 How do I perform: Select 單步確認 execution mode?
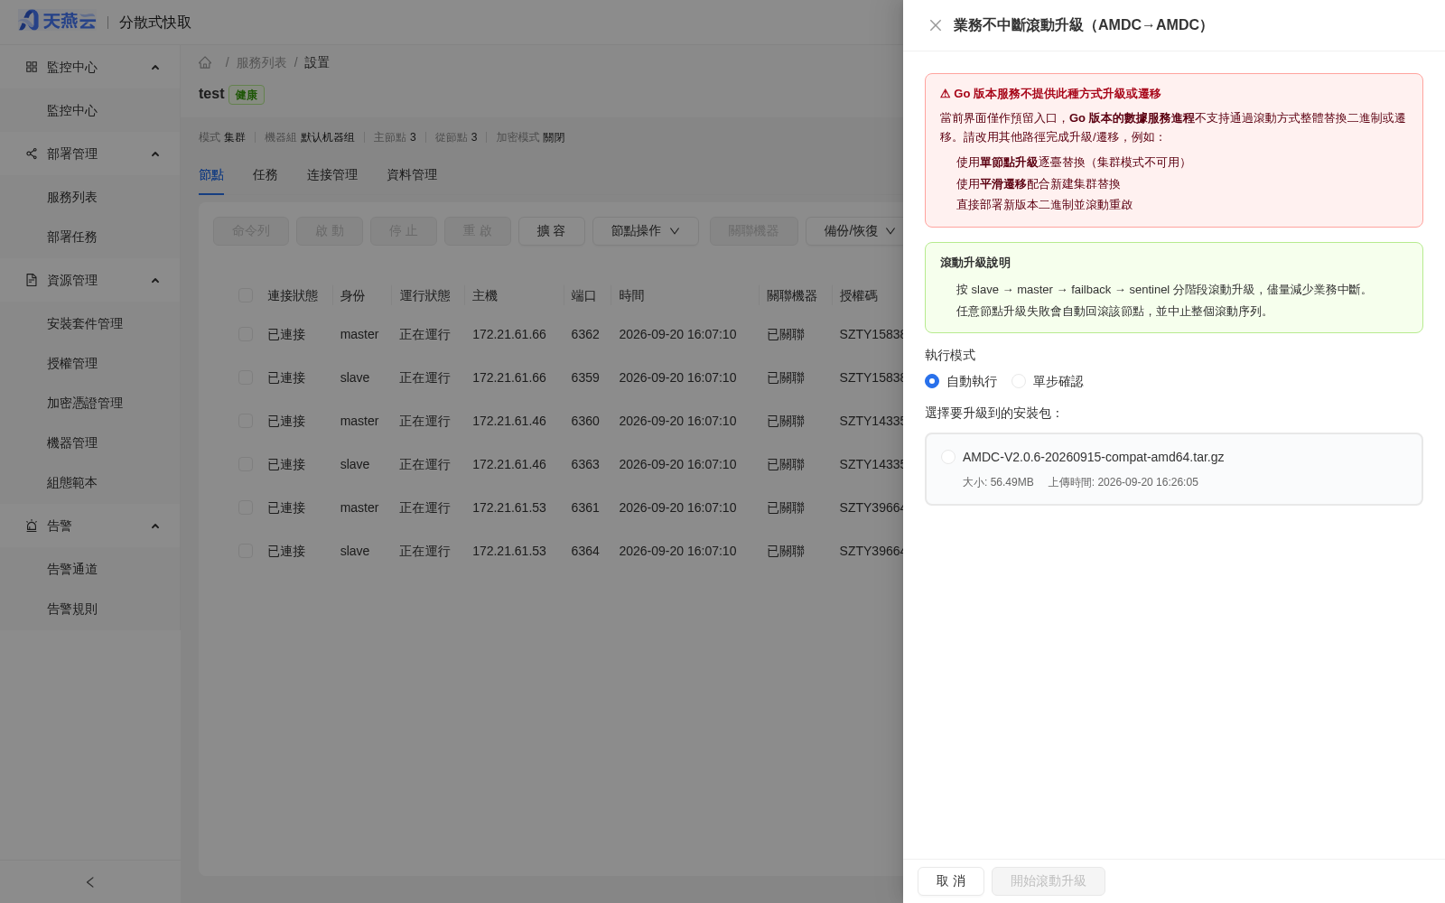(1019, 381)
